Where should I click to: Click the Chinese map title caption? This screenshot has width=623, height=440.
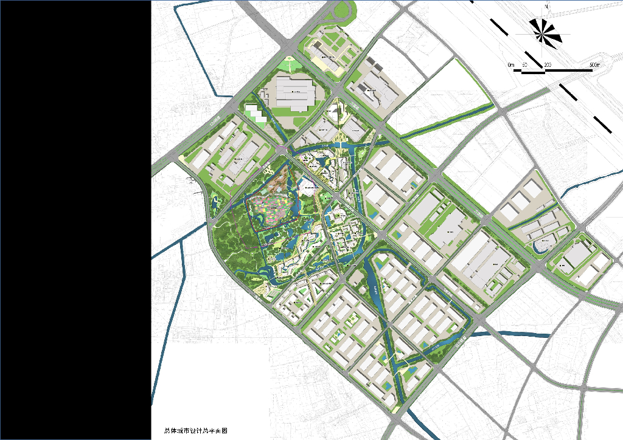195,430
